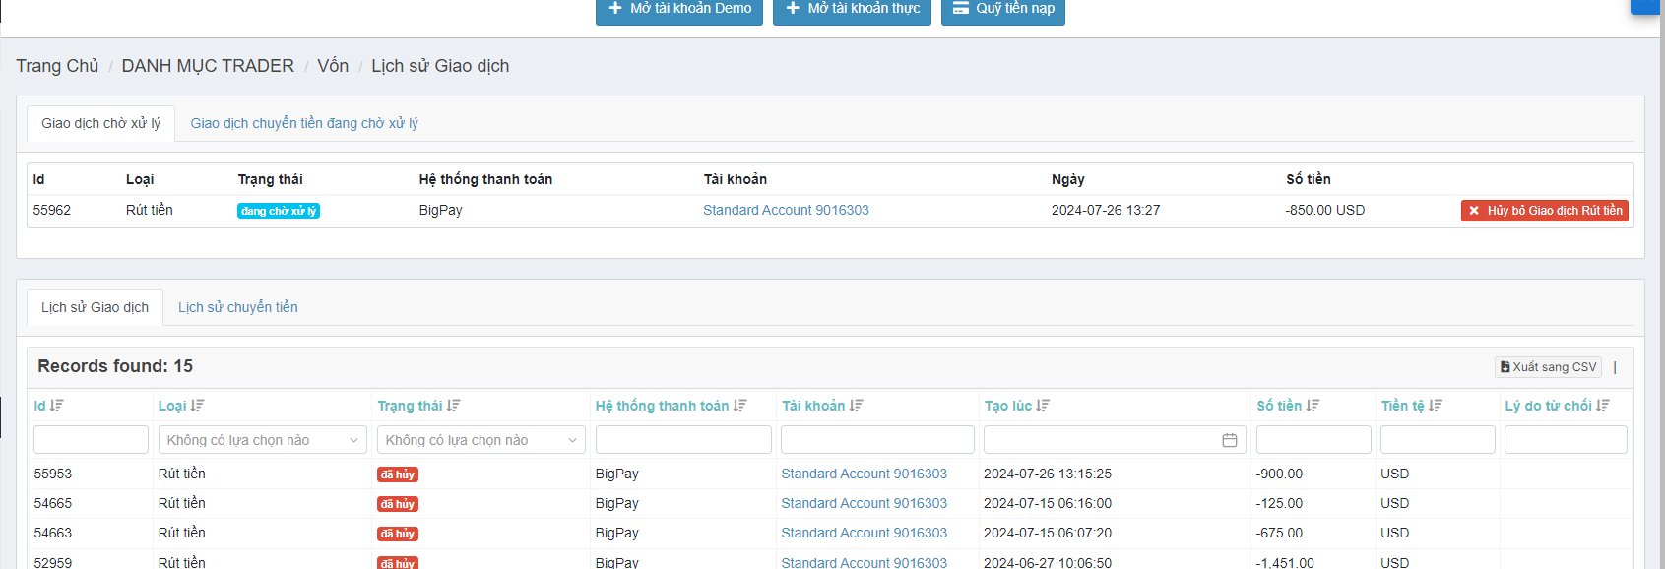Click the amount -900.00
Image resolution: width=1665 pixels, height=569 pixels.
pos(1279,474)
